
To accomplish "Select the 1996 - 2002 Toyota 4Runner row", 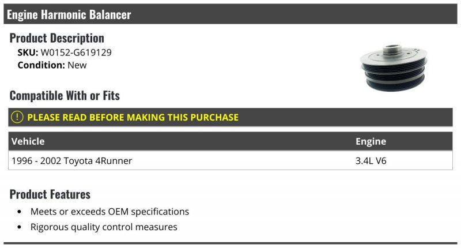I will tap(71, 161).
